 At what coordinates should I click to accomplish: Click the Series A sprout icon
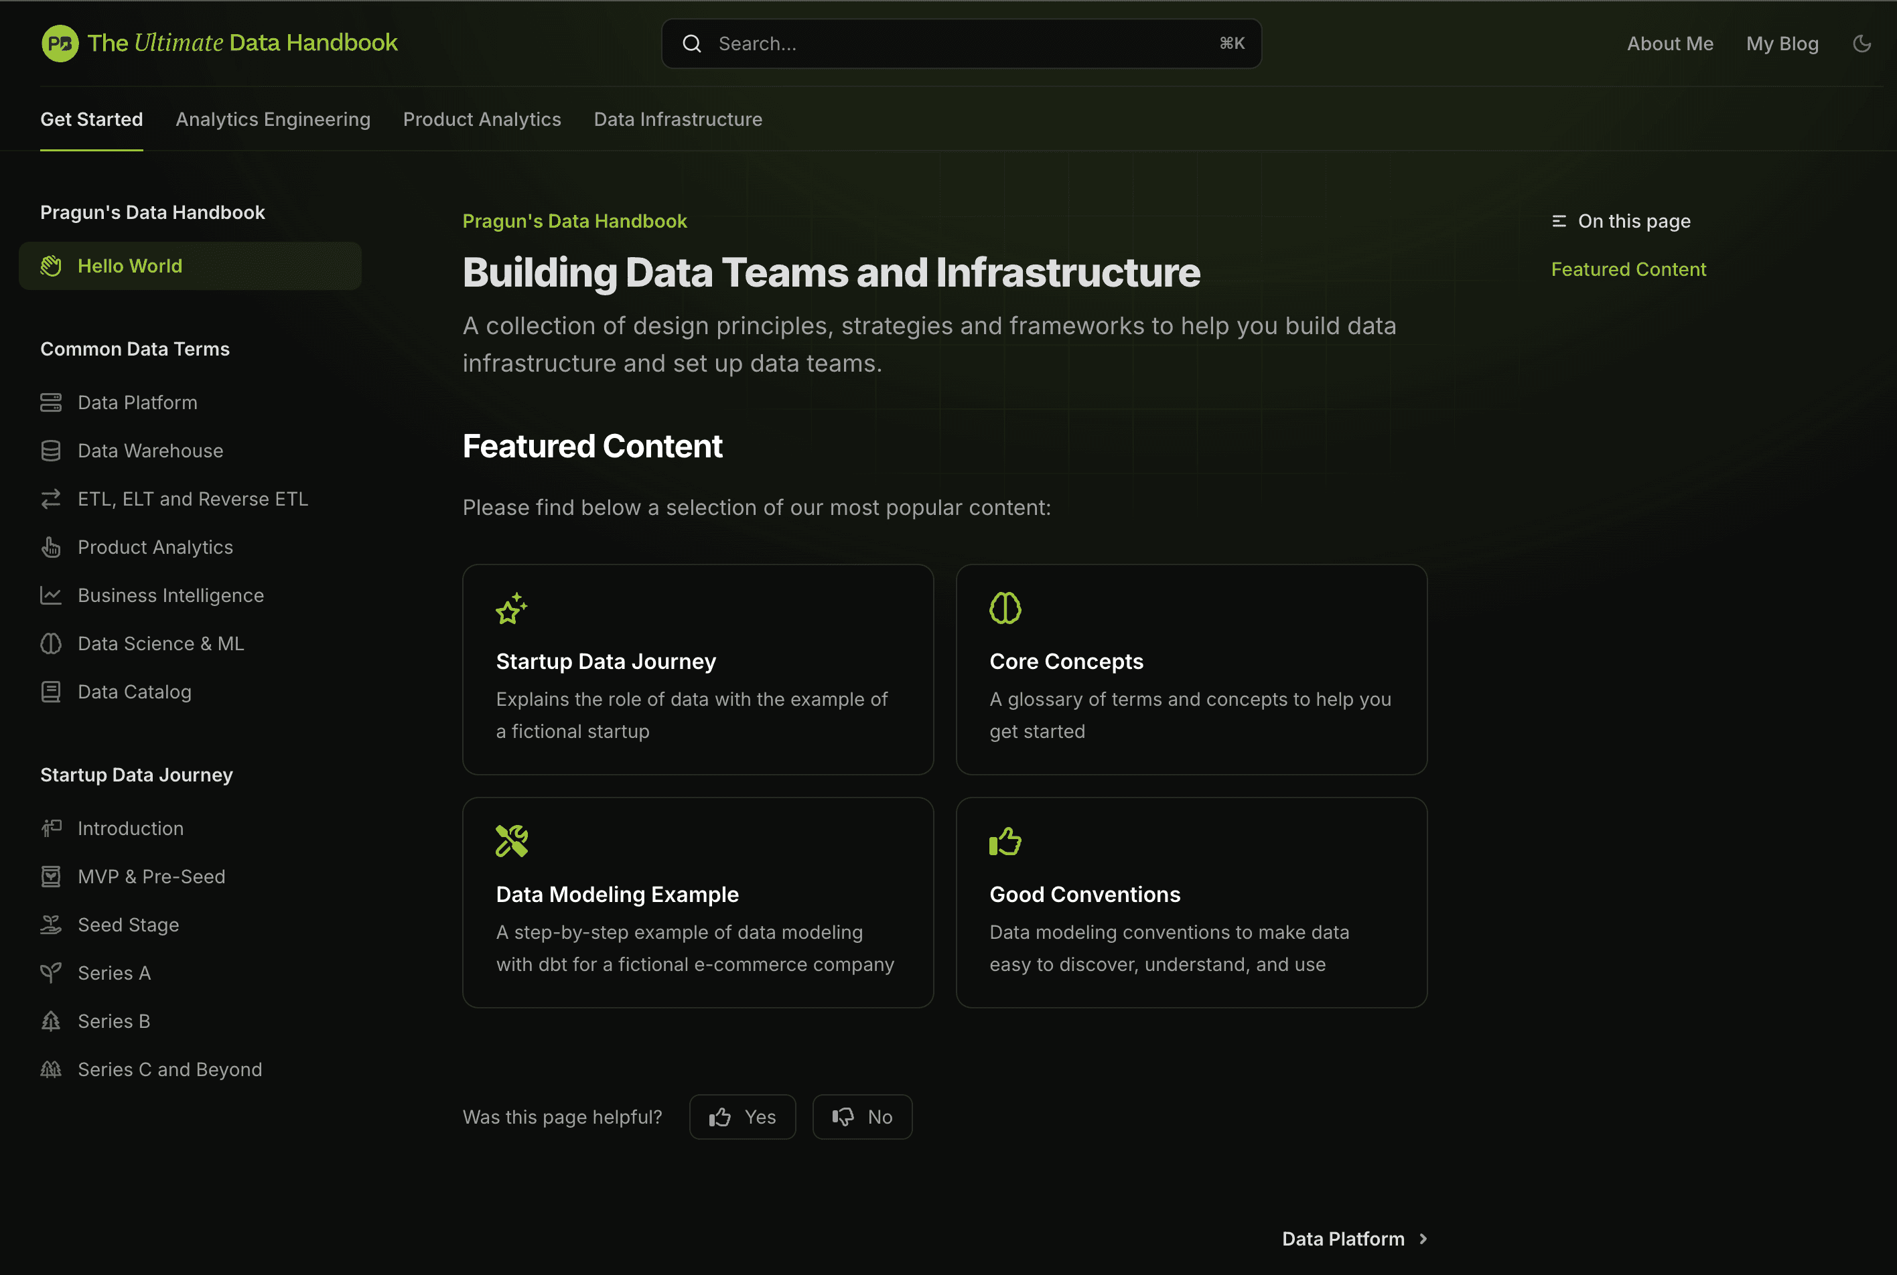pyautogui.click(x=50, y=974)
